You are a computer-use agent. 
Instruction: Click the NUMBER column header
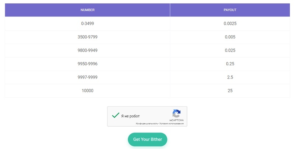coord(88,10)
